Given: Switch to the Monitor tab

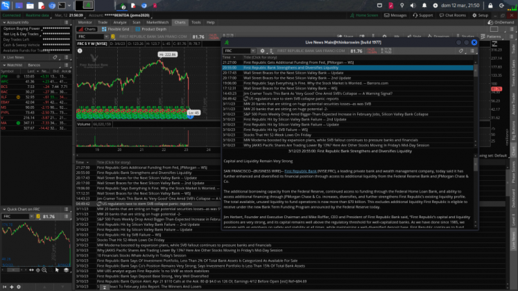Looking at the screenshot, I should click(x=85, y=22).
